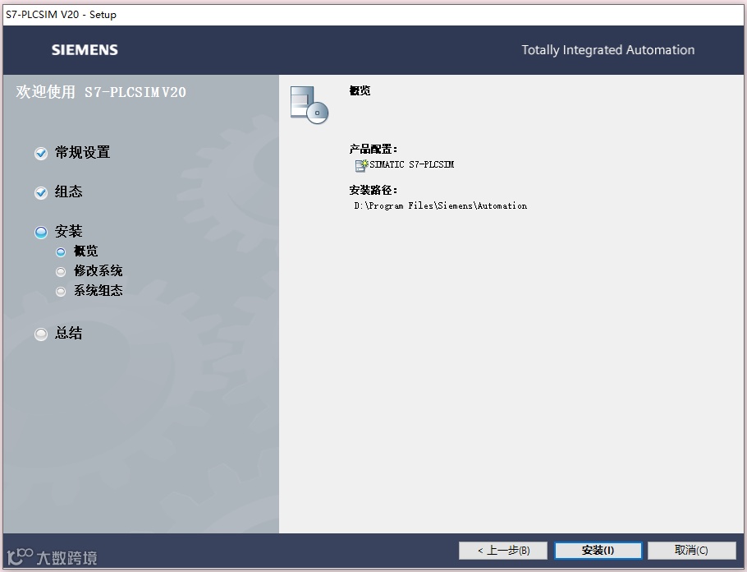Click the 概览 page title heading
This screenshot has height=572, width=747.
pyautogui.click(x=360, y=90)
